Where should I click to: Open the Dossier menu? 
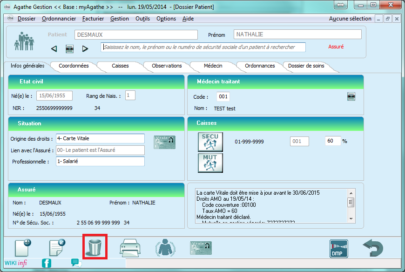coord(27,19)
